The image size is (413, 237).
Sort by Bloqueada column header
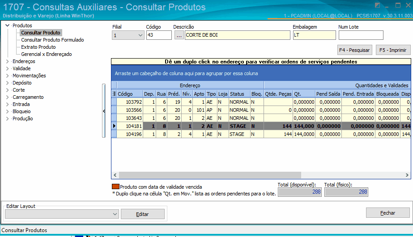[387, 94]
